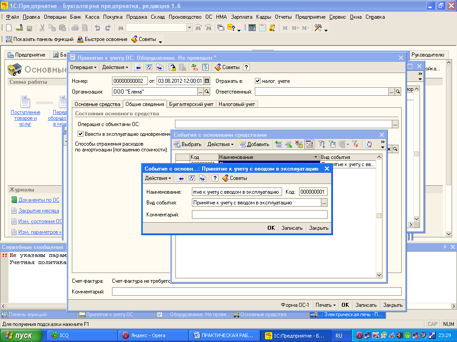
Task: Click ellipsis button of Операция с объектами ОС
Action: tap(395, 124)
